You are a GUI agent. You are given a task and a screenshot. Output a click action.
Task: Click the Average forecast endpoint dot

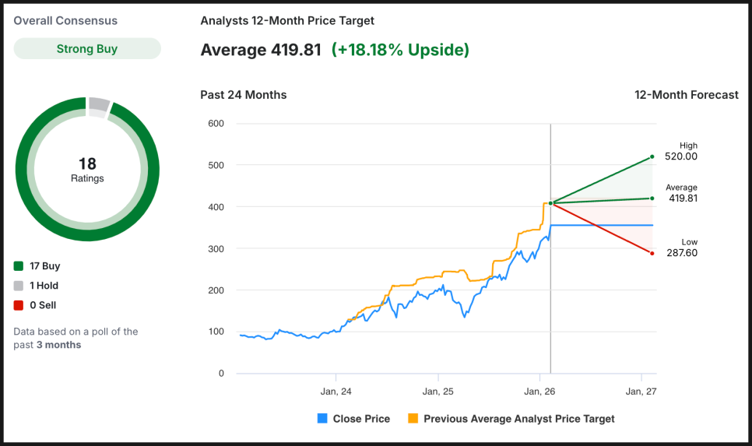click(652, 198)
